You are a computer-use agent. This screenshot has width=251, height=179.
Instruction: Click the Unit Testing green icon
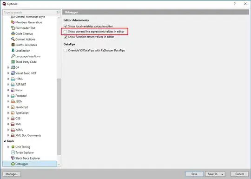tap(13, 147)
